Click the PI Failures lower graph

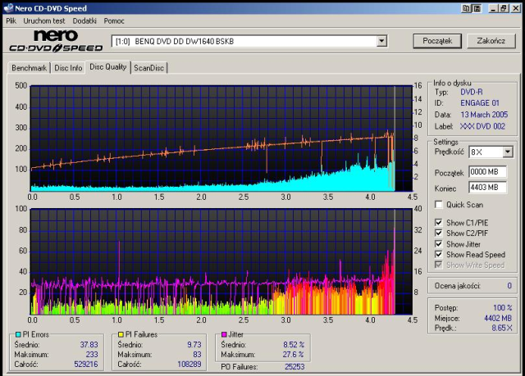point(221,261)
